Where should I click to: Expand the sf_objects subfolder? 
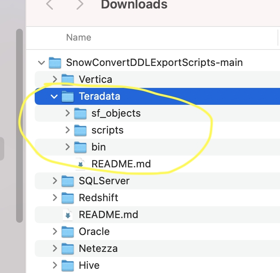click(67, 113)
